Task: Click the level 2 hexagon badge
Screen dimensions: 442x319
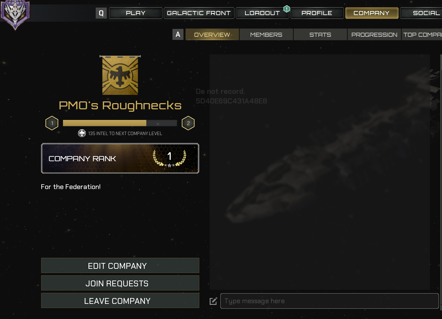Action: [x=188, y=123]
